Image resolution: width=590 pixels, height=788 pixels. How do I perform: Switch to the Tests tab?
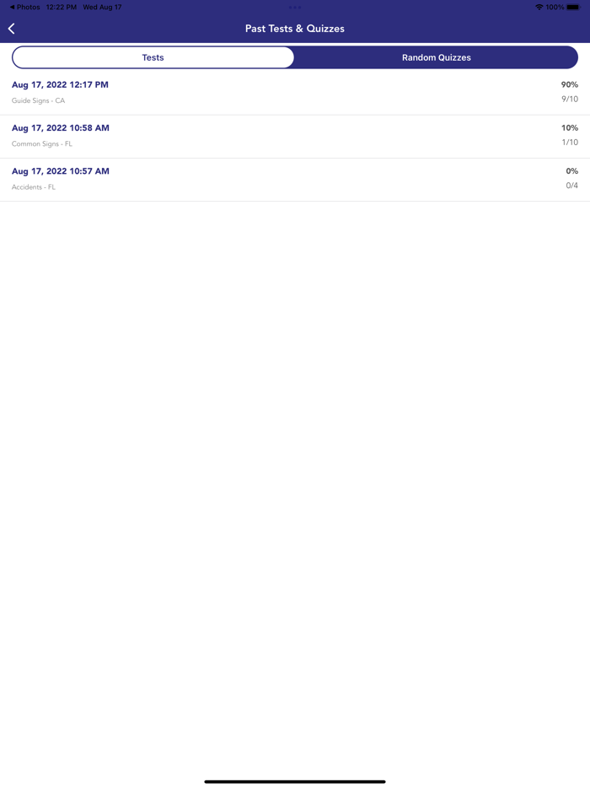(x=153, y=57)
